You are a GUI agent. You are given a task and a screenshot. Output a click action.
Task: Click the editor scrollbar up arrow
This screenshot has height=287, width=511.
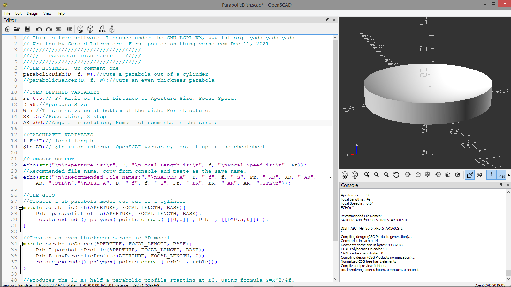335,38
